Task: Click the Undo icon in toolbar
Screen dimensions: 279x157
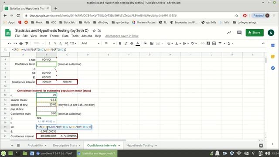Action: (10, 43)
